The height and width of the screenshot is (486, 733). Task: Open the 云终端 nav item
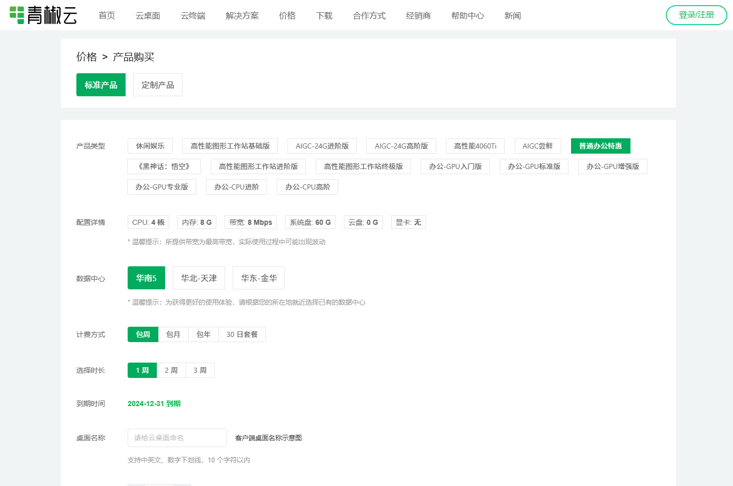coord(193,16)
